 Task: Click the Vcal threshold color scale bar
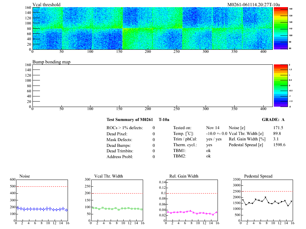[278, 28]
